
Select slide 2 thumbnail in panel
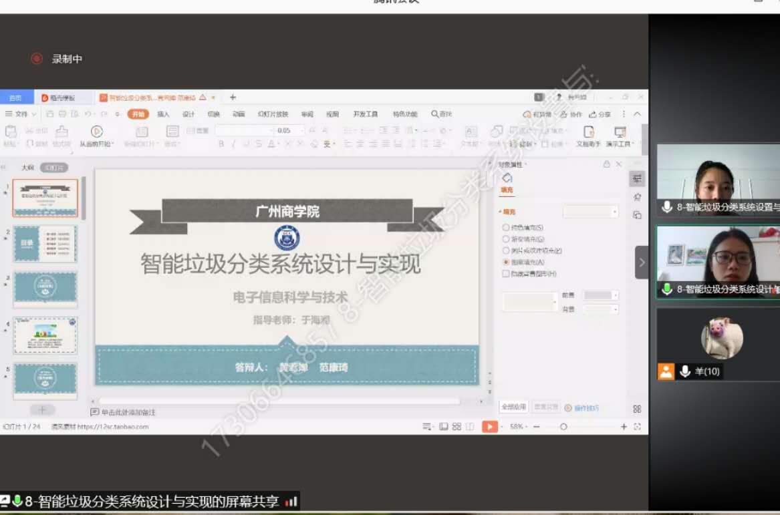tap(45, 244)
